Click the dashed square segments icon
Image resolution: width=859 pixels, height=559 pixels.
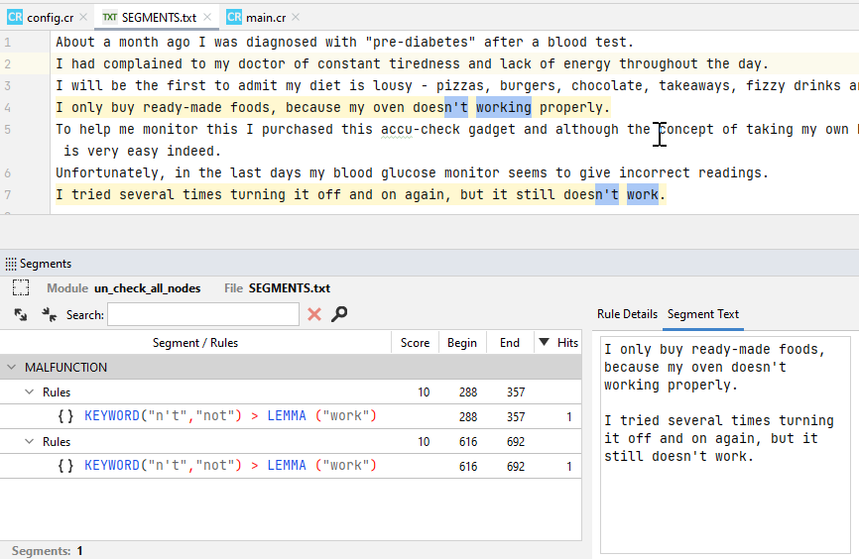click(21, 288)
